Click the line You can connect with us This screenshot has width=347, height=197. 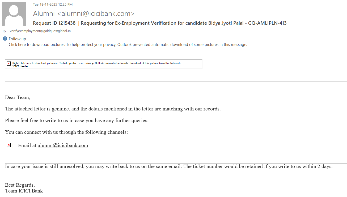coord(66,132)
